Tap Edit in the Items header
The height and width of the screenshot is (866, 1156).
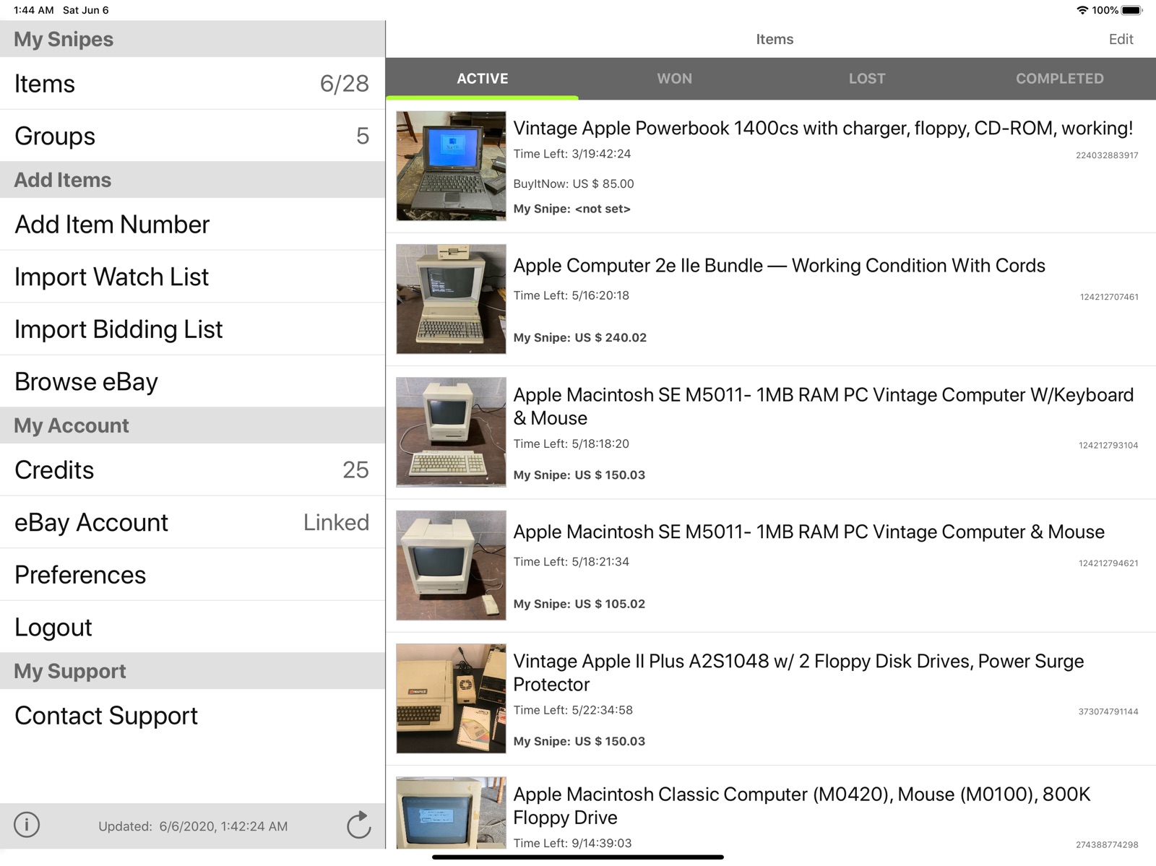pos(1121,39)
